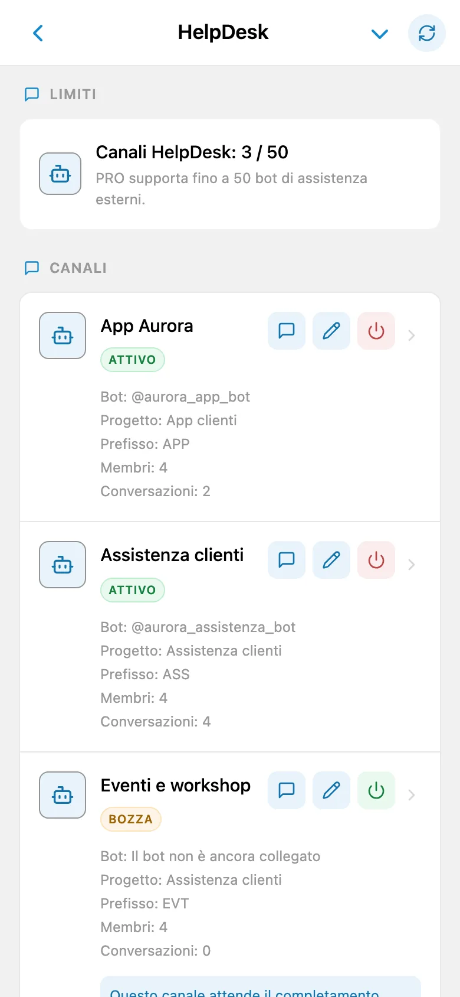Click 'Conversazioni: 0' under Eventi e workshop
Screen dimensions: 460x997
pos(156,951)
